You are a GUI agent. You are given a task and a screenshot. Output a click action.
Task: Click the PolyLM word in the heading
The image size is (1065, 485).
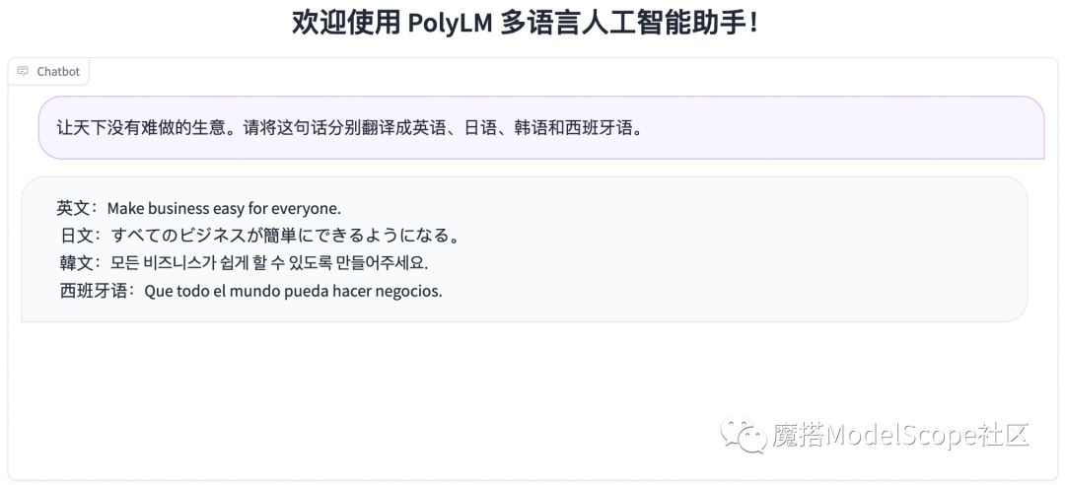click(x=450, y=23)
